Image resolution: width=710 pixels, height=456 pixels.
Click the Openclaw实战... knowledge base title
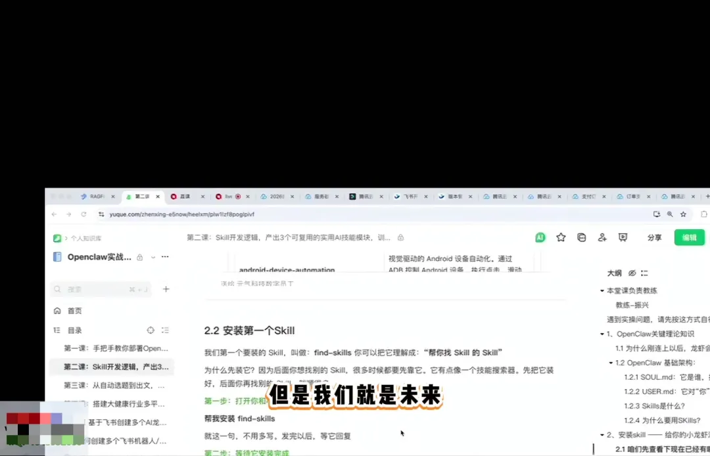[99, 257]
